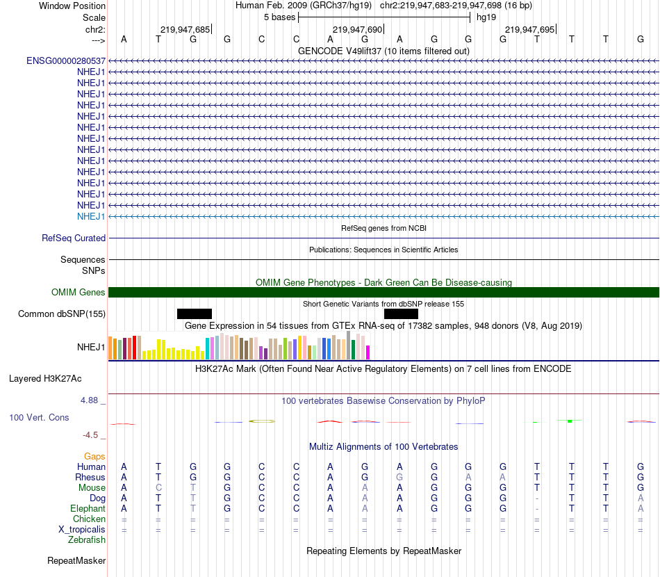Click the faded C in Mouse alignment row
Image resolution: width=660 pixels, height=577 pixels.
(158, 488)
